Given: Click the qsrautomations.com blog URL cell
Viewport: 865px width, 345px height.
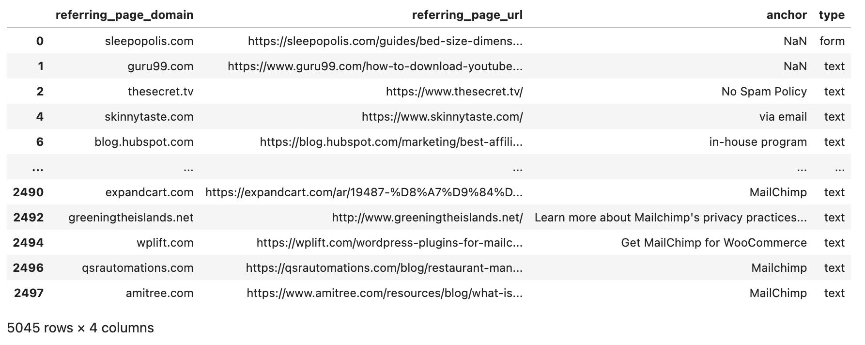Looking at the screenshot, I should point(385,268).
